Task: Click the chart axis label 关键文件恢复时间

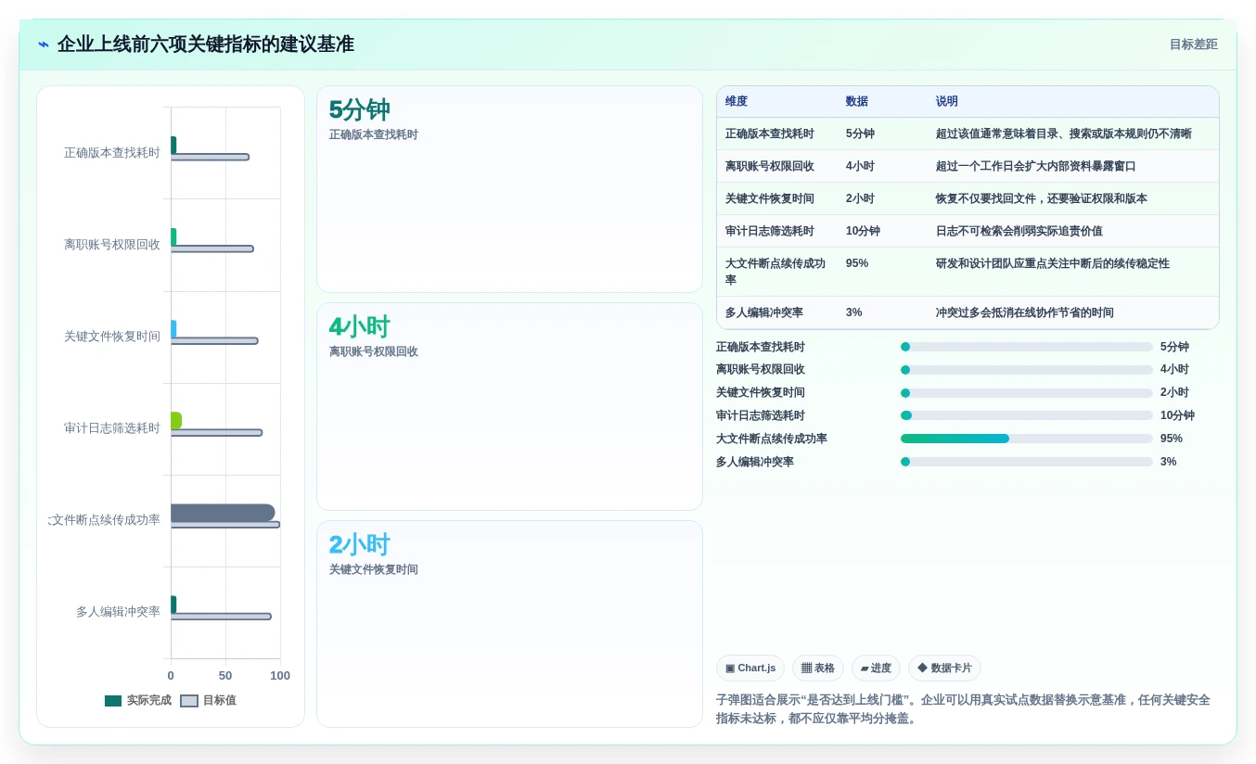Action: tap(112, 337)
